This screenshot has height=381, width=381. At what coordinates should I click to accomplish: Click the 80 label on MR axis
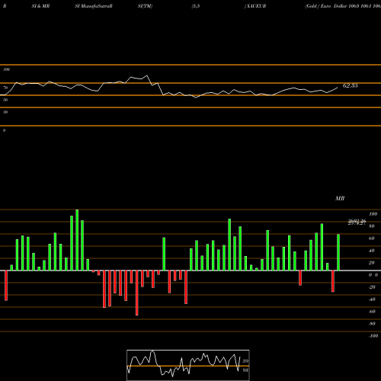(372, 226)
